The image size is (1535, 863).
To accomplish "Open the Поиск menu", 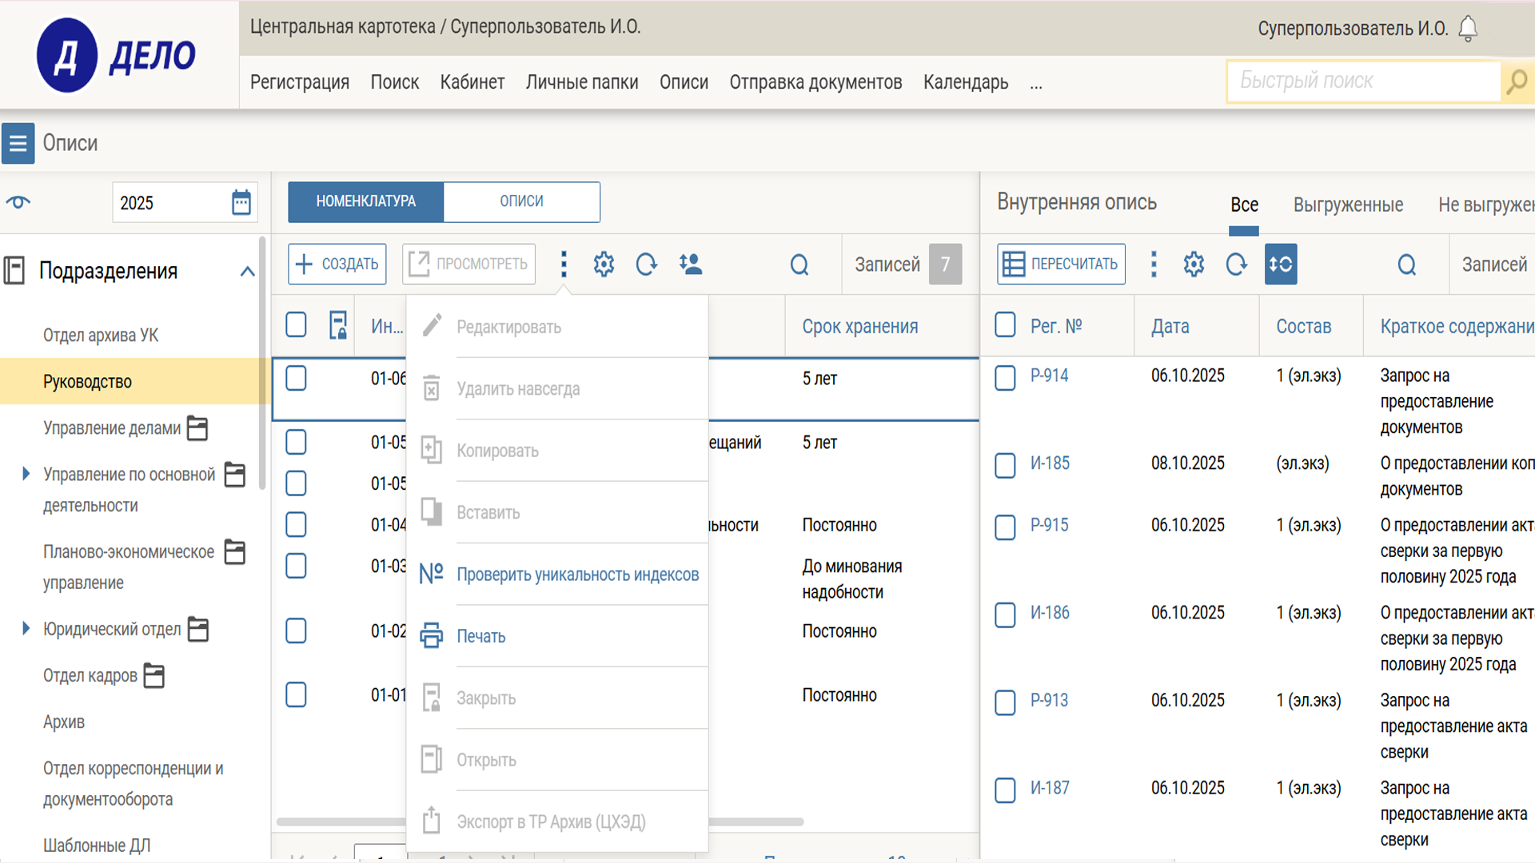I will (395, 82).
